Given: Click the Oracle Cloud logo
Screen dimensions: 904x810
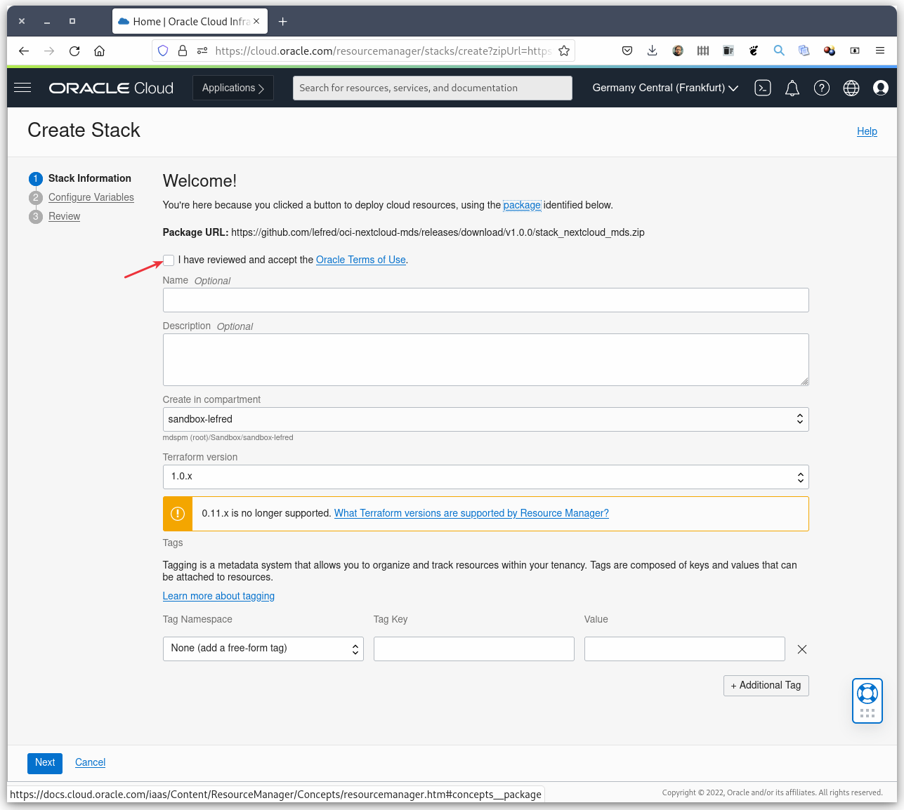Looking at the screenshot, I should [111, 88].
